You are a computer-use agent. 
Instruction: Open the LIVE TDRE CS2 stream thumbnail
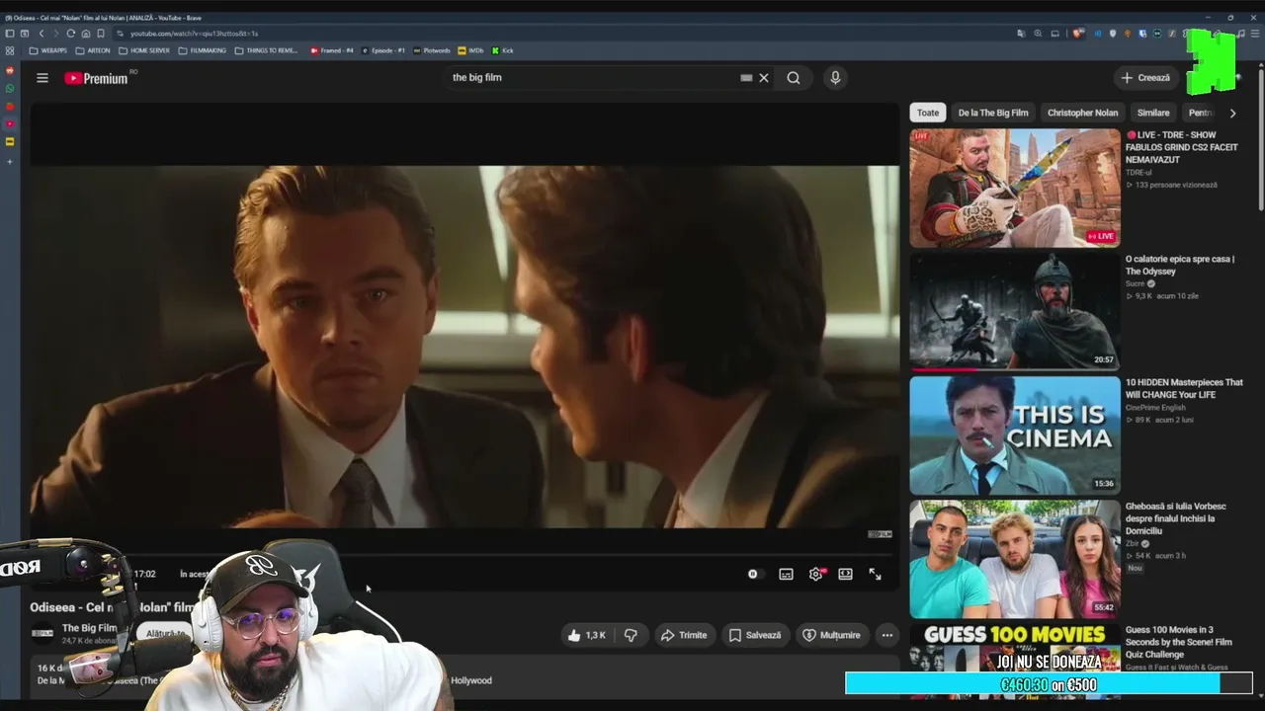pos(1015,188)
